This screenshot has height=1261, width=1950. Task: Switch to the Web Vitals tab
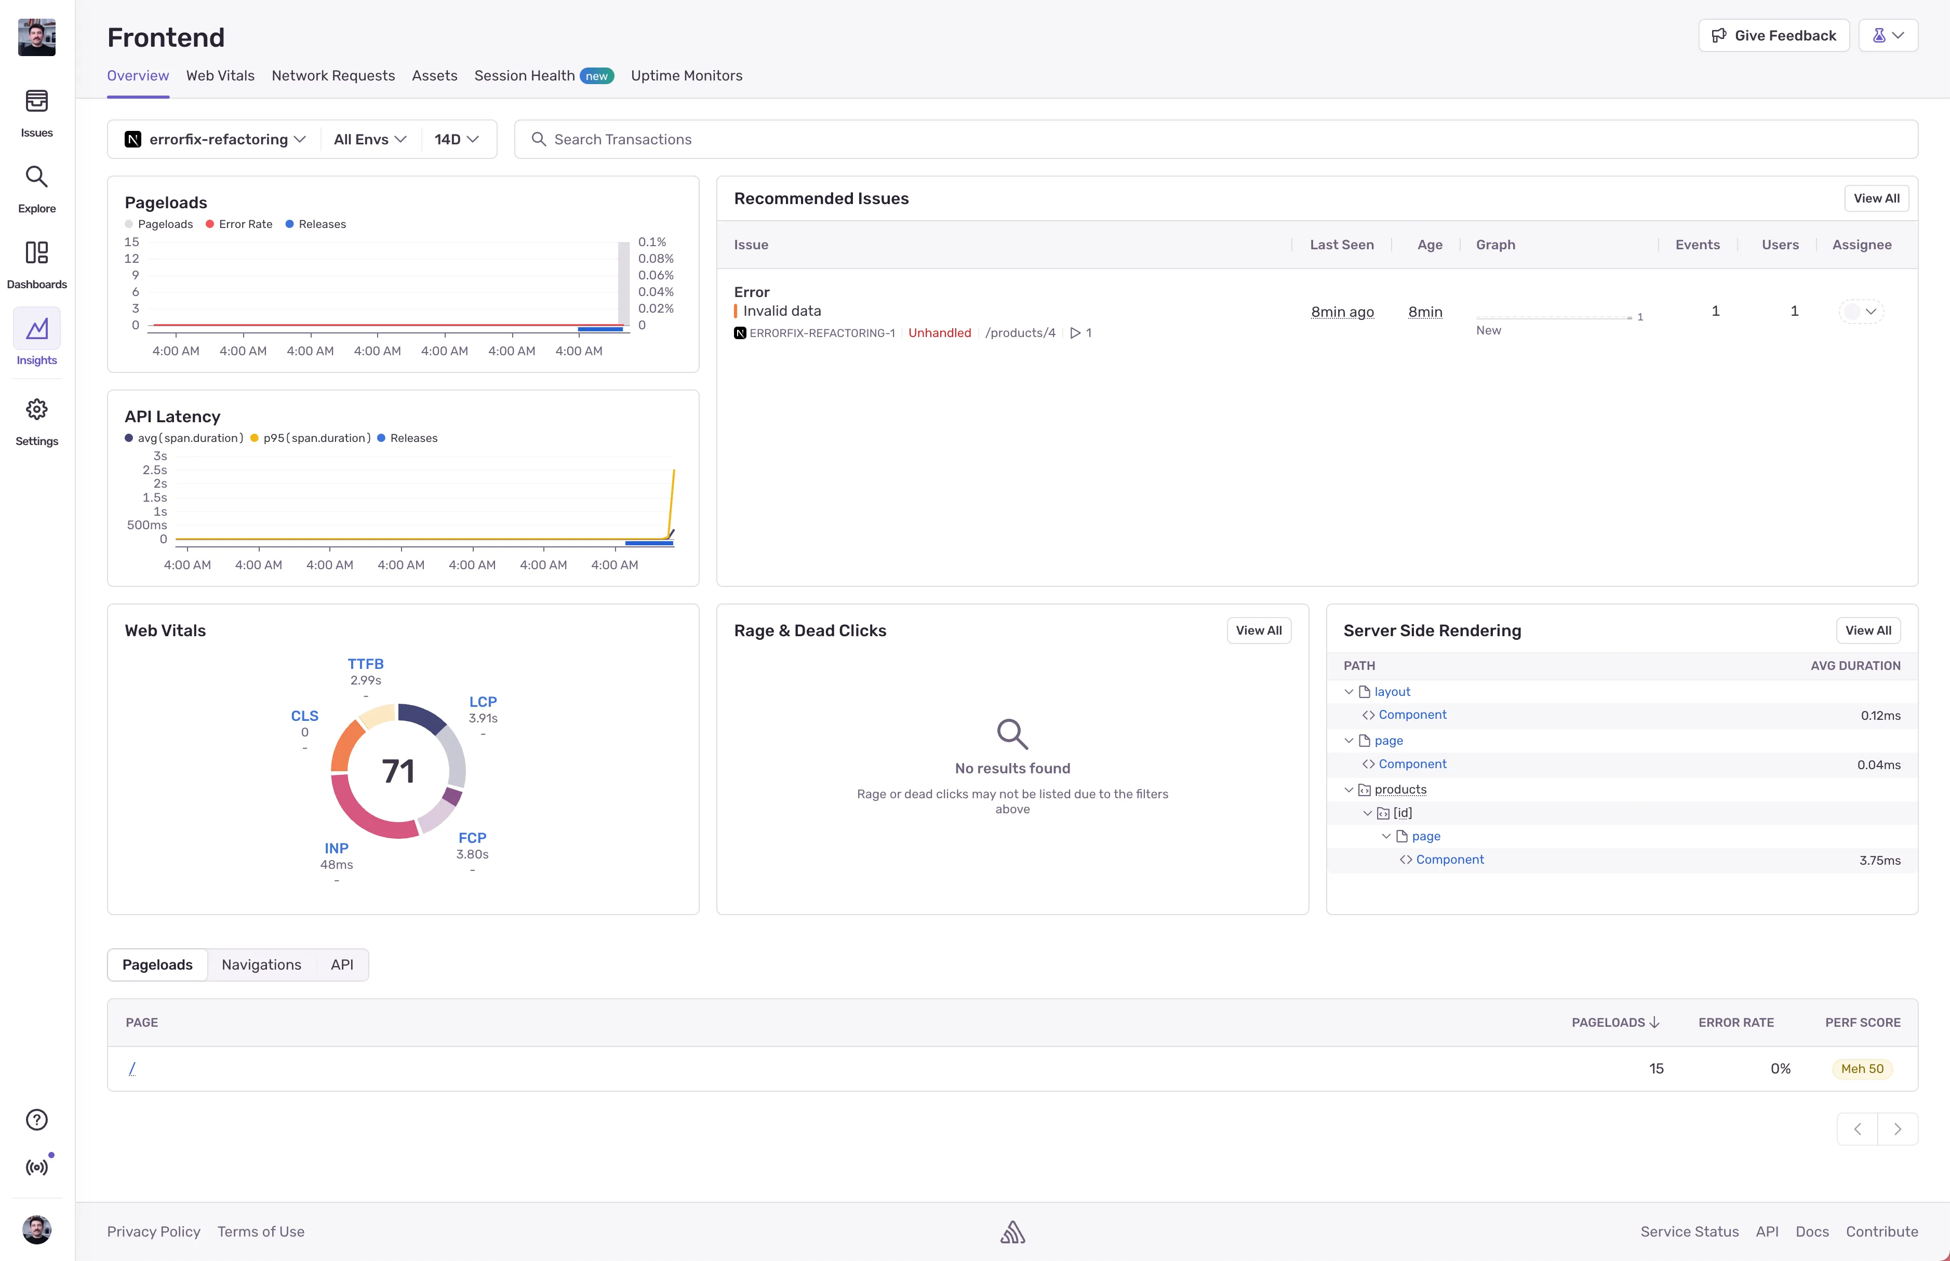point(220,75)
